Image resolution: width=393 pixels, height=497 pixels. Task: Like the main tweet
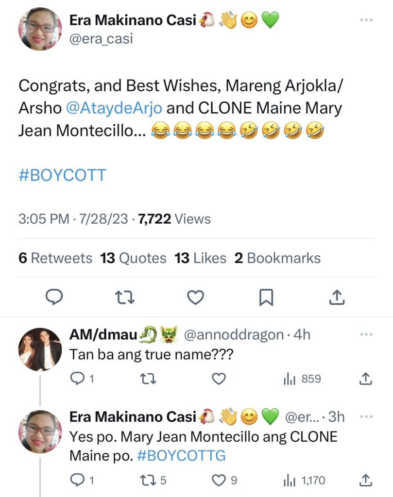pyautogui.click(x=195, y=297)
